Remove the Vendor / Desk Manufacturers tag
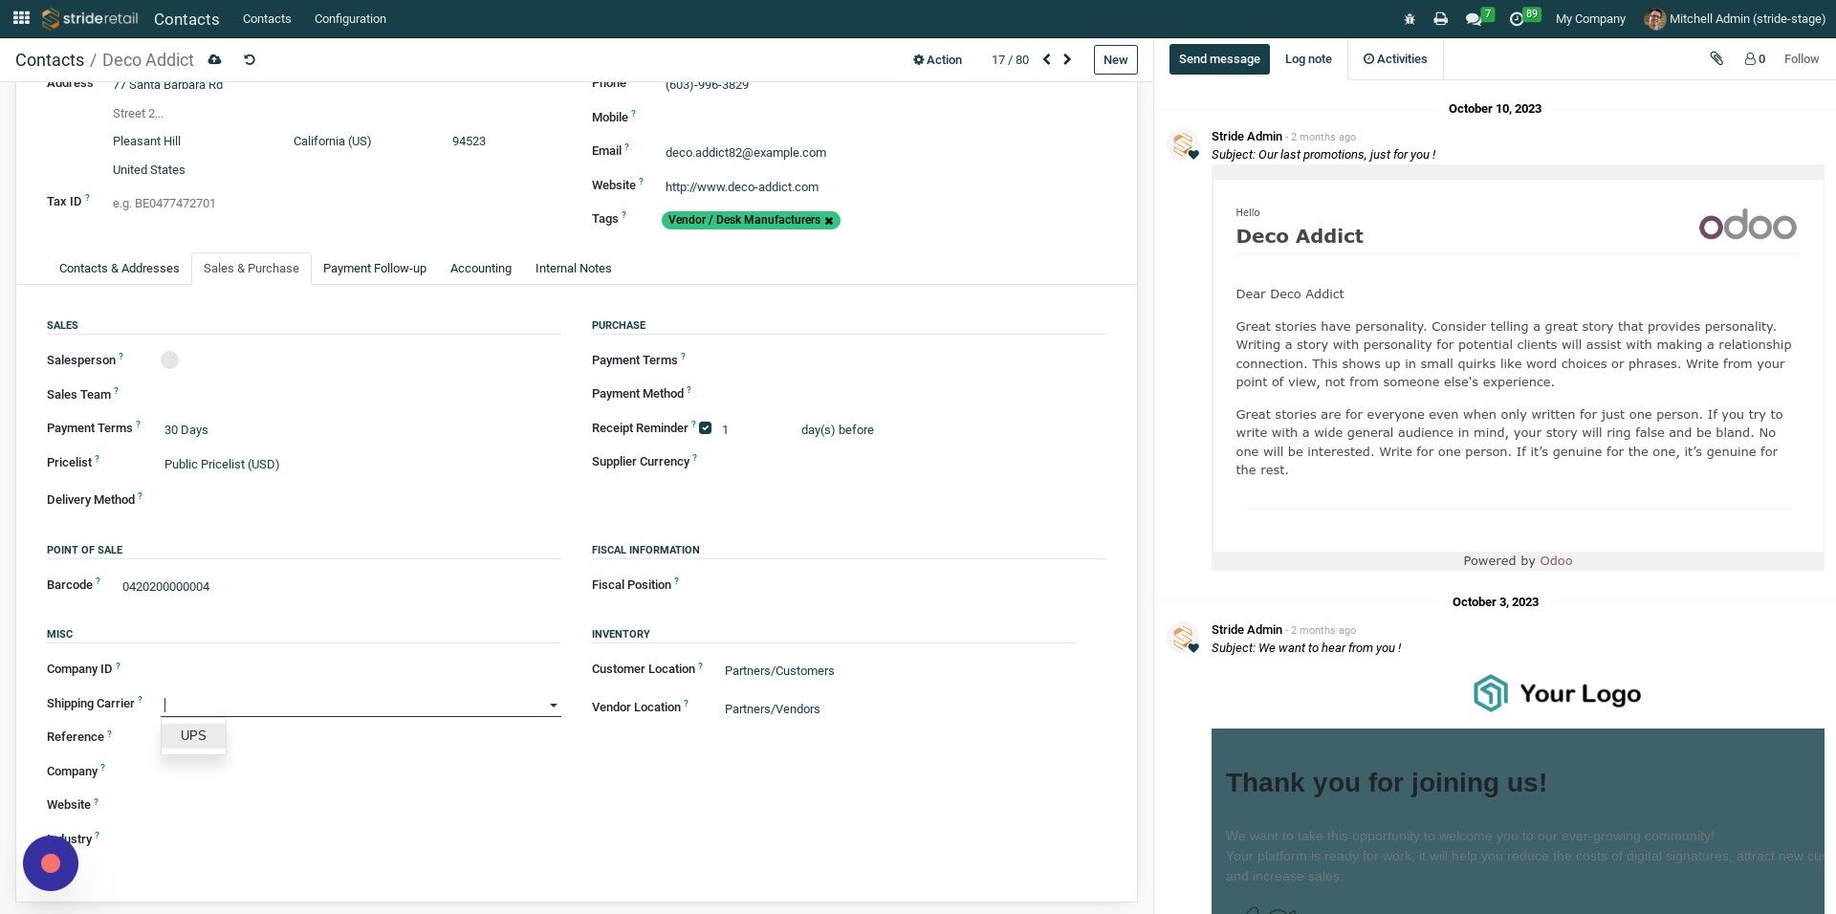The height and width of the screenshot is (914, 1836). 829,221
